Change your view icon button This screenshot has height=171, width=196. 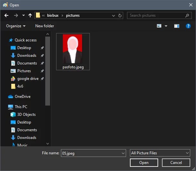(159, 26)
